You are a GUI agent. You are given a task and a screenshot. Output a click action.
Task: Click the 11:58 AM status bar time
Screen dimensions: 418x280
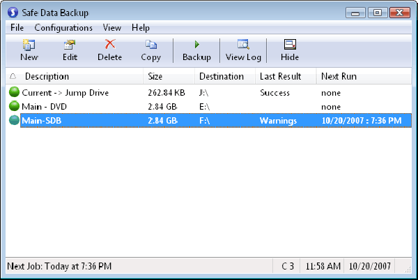[323, 266]
